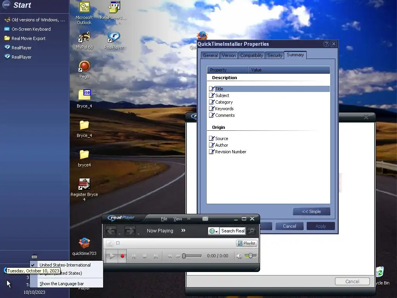
Task: Click the red Record button in RealPlayer
Action: [x=123, y=256]
